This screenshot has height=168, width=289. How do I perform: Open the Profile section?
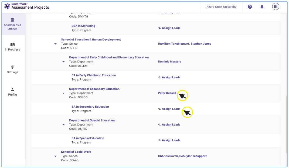[x=12, y=92]
